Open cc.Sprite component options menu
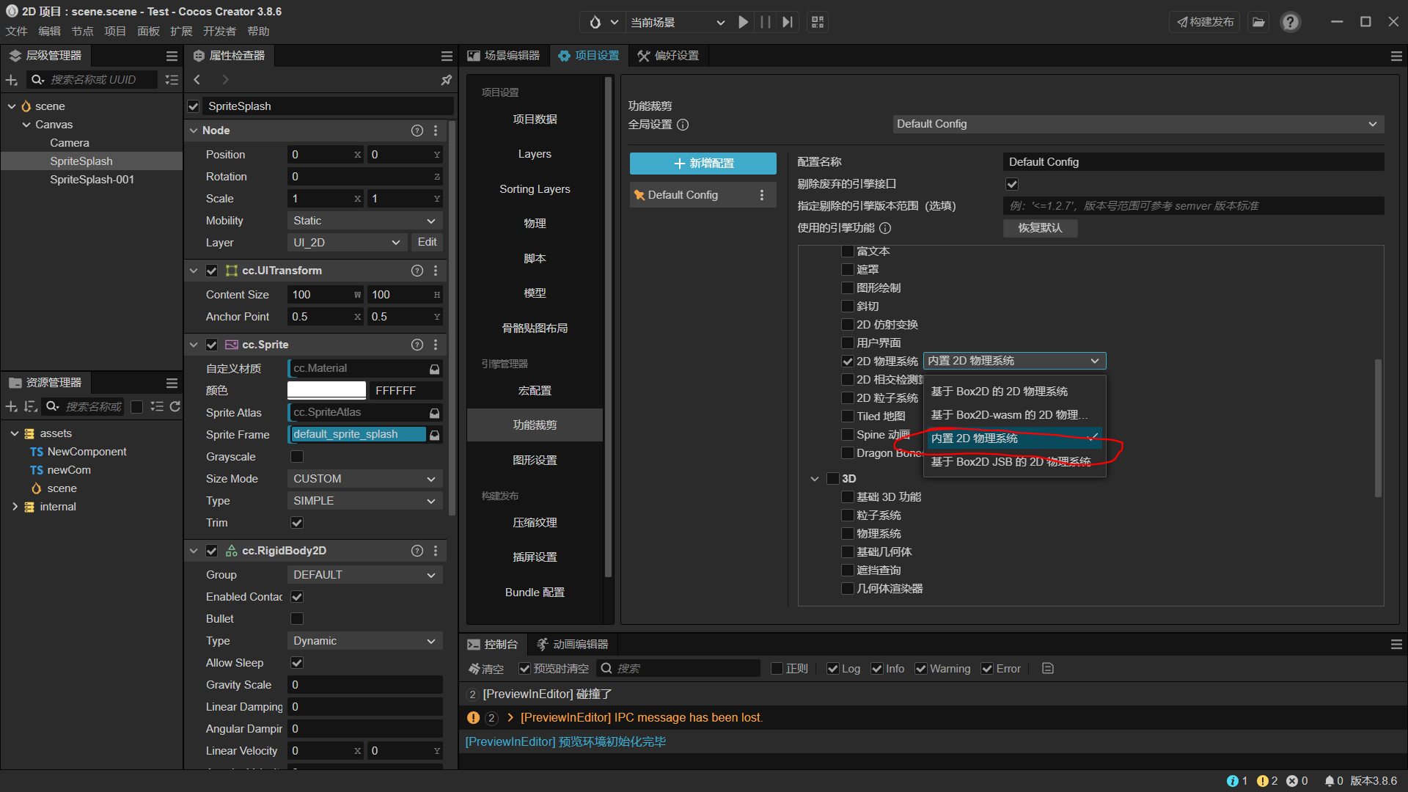Viewport: 1408px width, 792px height. pos(436,345)
